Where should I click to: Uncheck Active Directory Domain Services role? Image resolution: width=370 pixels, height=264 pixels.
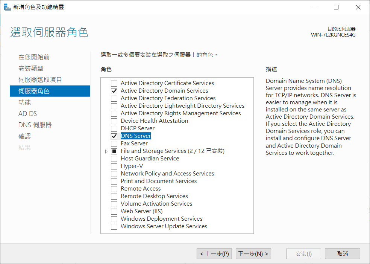pyautogui.click(x=114, y=91)
